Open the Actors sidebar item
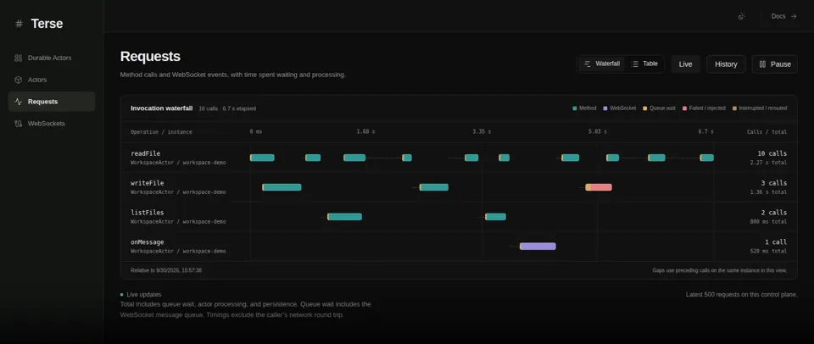Viewport: 814px width, 344px height. [52, 80]
